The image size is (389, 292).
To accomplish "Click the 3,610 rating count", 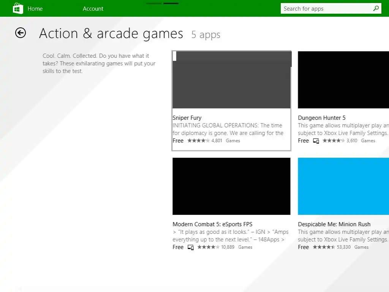I will pyautogui.click(x=352, y=141).
